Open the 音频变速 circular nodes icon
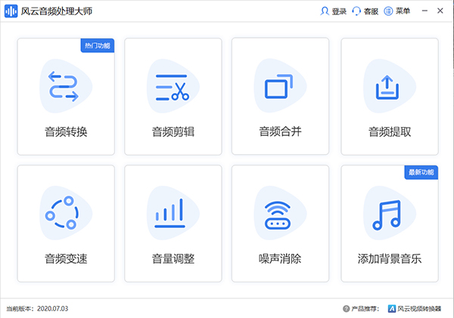 click(x=64, y=215)
